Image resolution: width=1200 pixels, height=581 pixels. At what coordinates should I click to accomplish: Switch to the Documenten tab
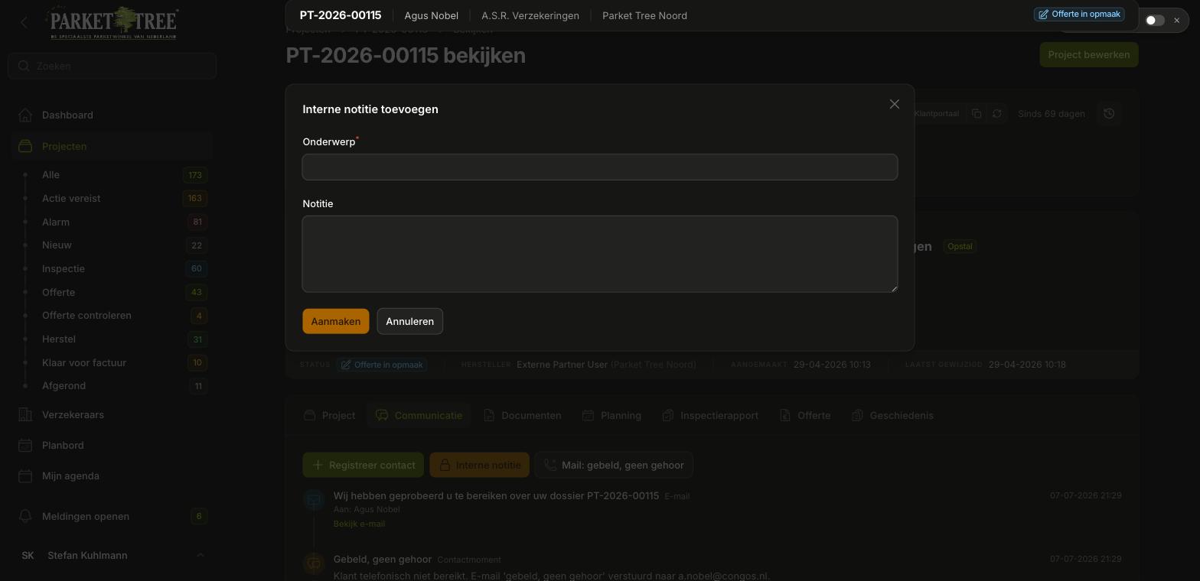point(523,415)
